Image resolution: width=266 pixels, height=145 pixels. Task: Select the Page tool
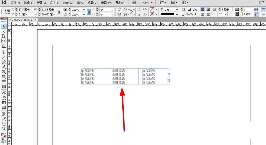click(x=4, y=36)
